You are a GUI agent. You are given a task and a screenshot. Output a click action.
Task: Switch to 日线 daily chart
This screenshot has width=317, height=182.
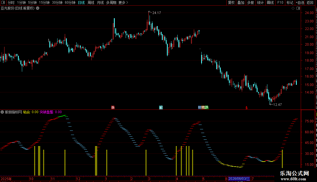pyautogui.click(x=81, y=3)
